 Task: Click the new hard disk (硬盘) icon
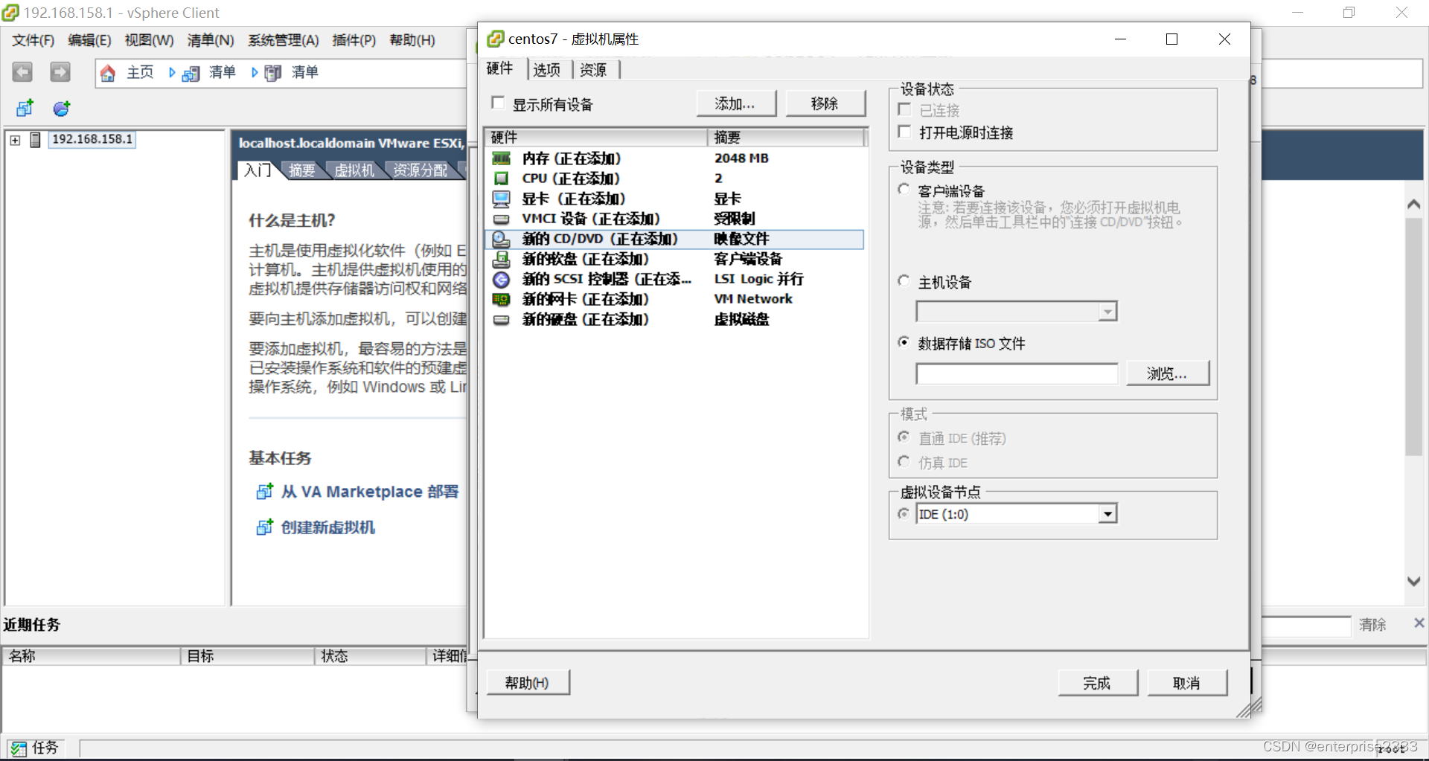[502, 319]
